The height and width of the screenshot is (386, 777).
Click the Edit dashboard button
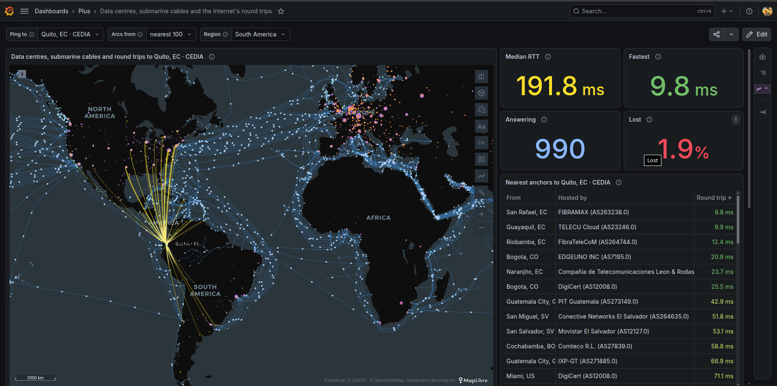757,34
